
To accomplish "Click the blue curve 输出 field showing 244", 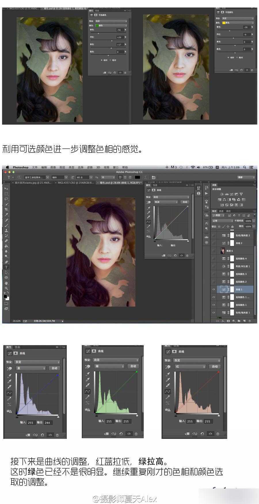I will [x=48, y=423].
